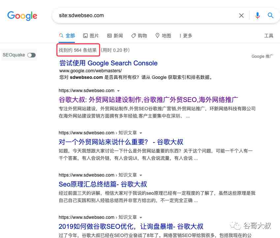Screen dimensions: 280x238
Task: Expand arrow beside 对一个外贸网站 result URL
Action: 141,133
